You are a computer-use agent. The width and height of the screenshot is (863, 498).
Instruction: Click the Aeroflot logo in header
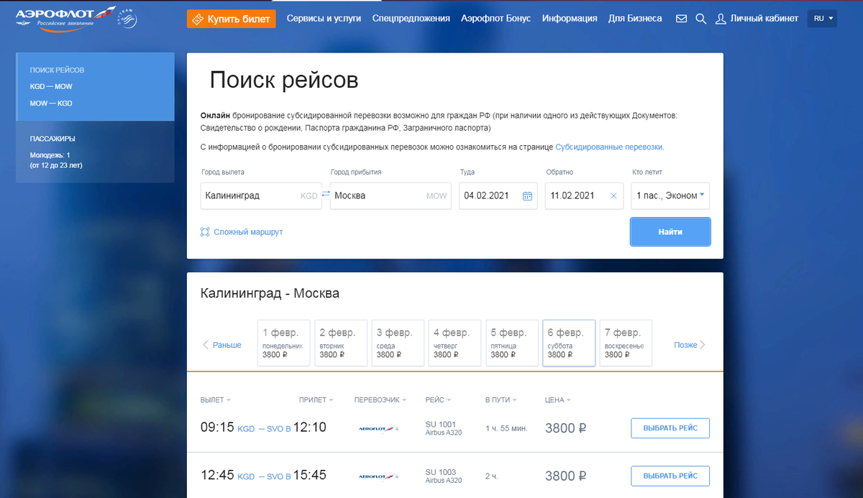pos(65,18)
